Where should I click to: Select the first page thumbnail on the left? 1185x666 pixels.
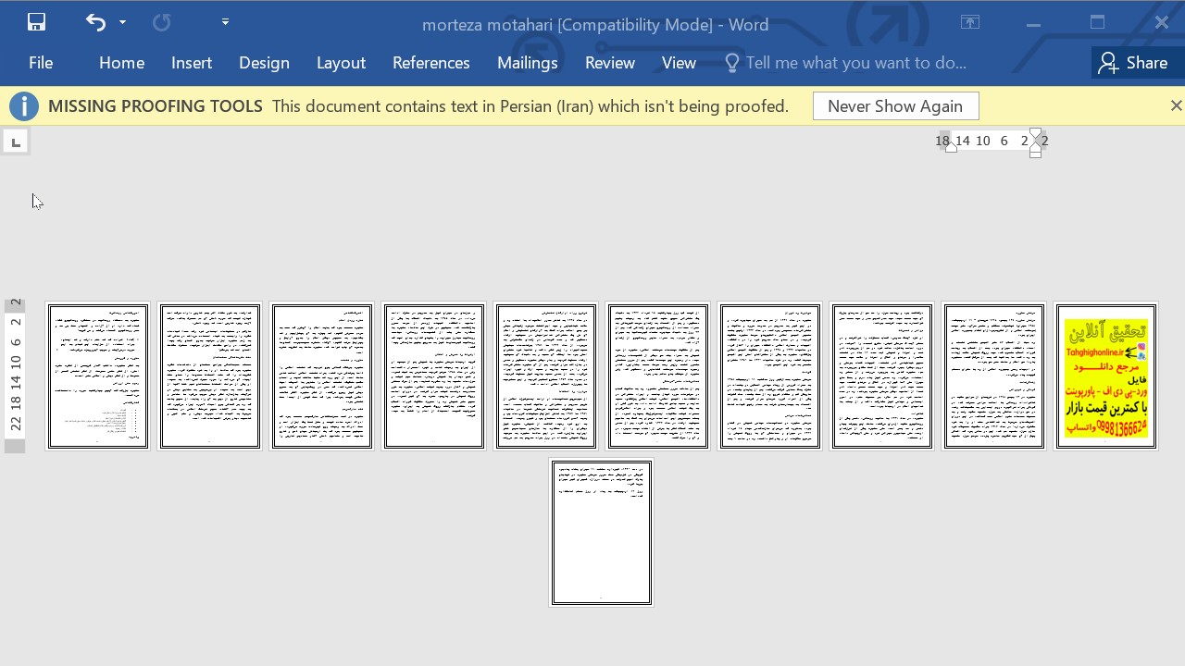pyautogui.click(x=98, y=376)
